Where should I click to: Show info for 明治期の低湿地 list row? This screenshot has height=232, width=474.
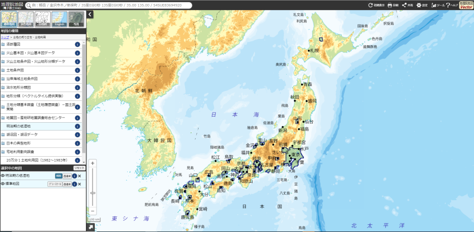[x=78, y=127]
